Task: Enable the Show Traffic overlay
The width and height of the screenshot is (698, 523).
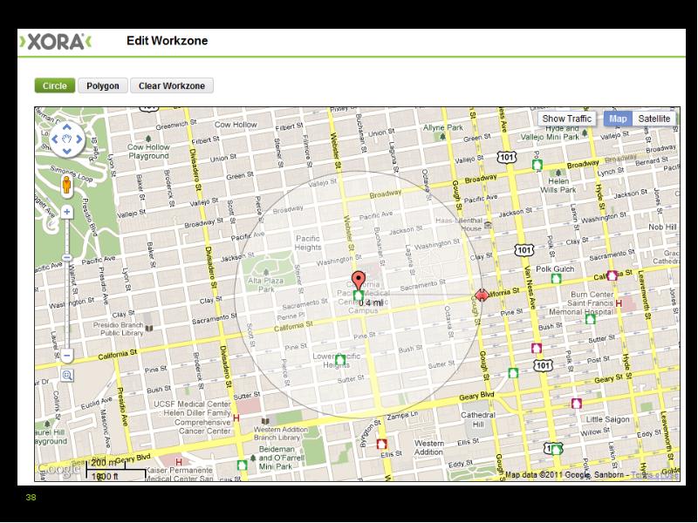Action: point(566,119)
